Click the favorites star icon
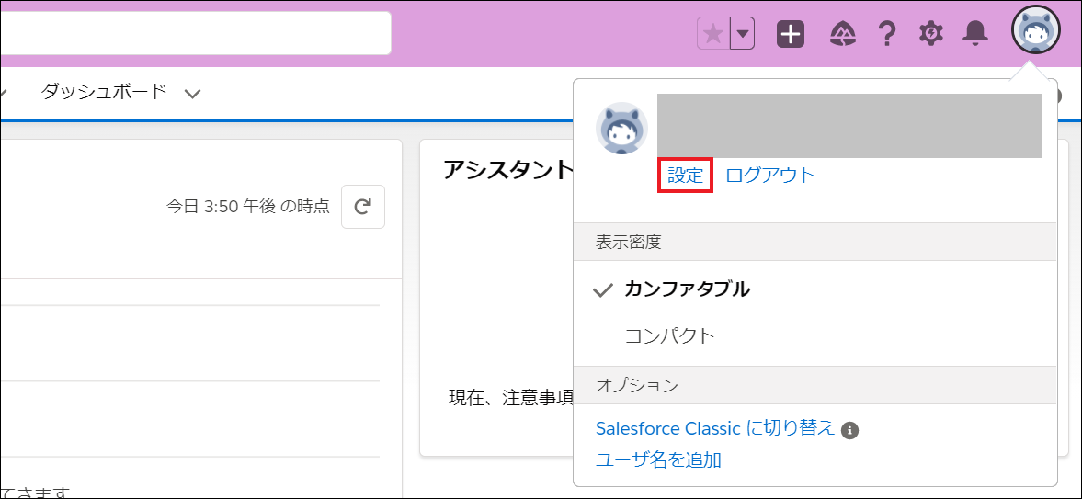 click(x=713, y=35)
